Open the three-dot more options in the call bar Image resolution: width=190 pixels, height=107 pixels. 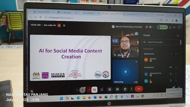(132, 89)
